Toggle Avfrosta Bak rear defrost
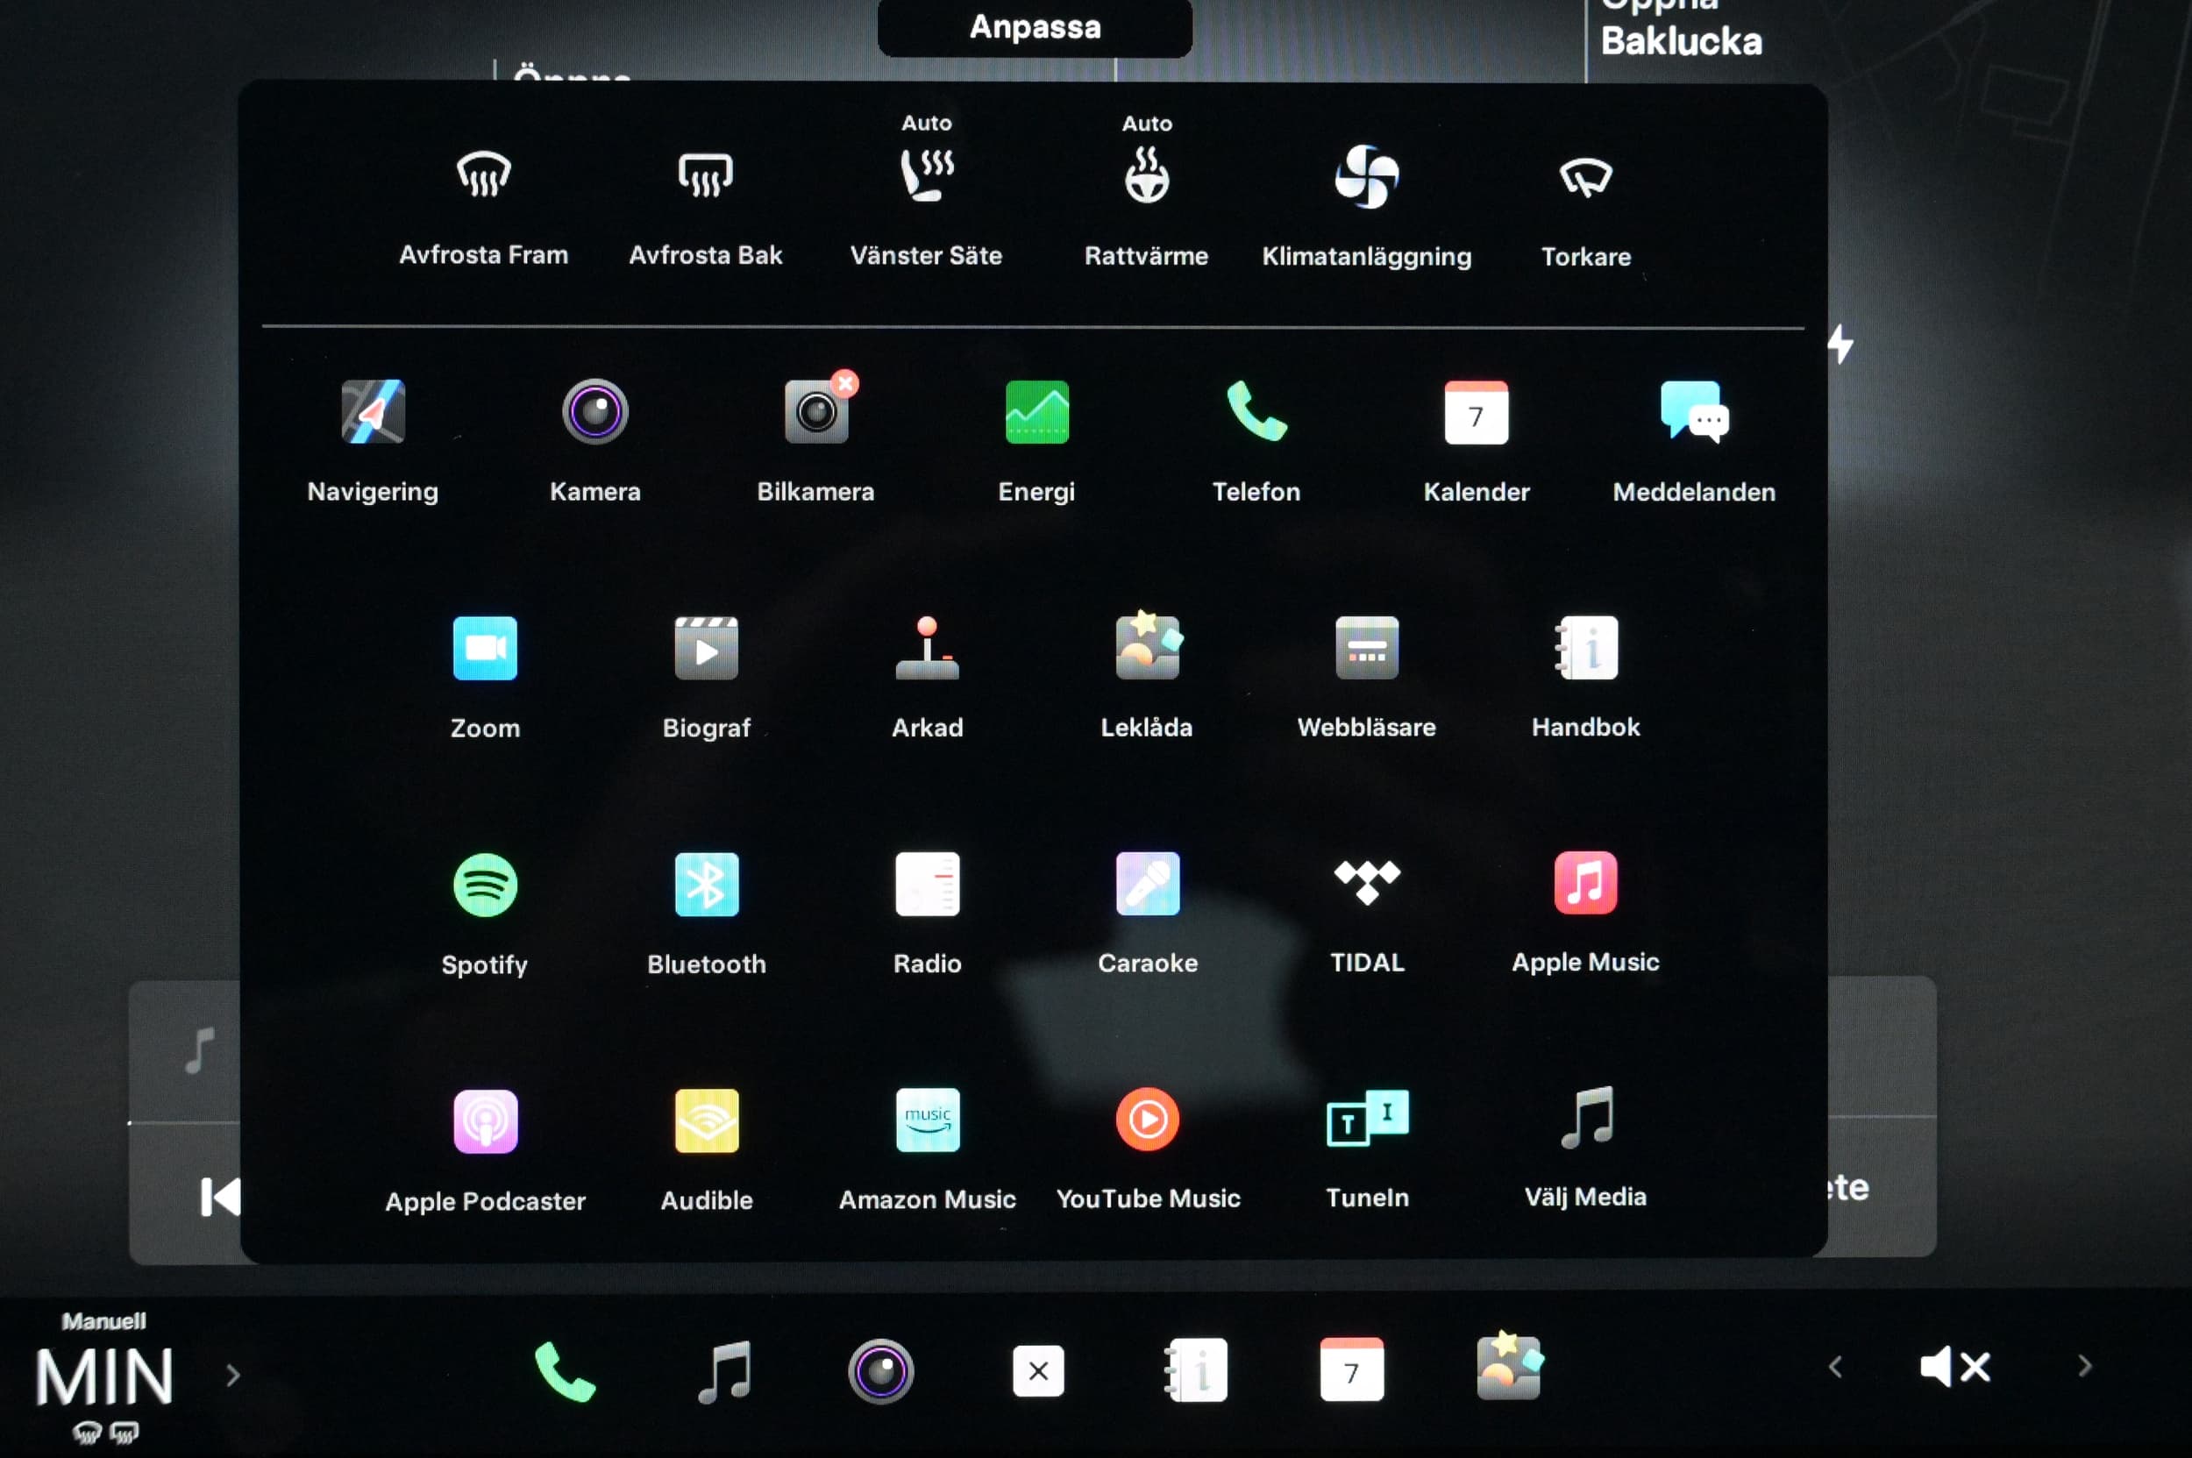Image resolution: width=2192 pixels, height=1458 pixels. click(705, 174)
